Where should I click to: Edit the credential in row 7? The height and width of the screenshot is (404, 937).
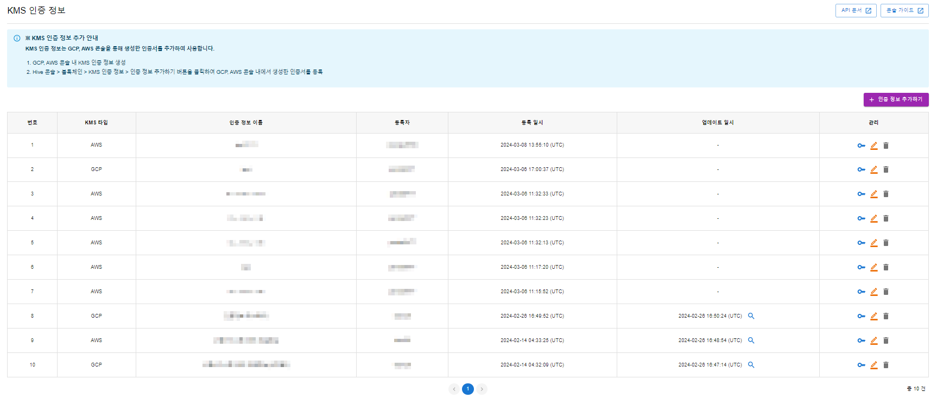[874, 292]
